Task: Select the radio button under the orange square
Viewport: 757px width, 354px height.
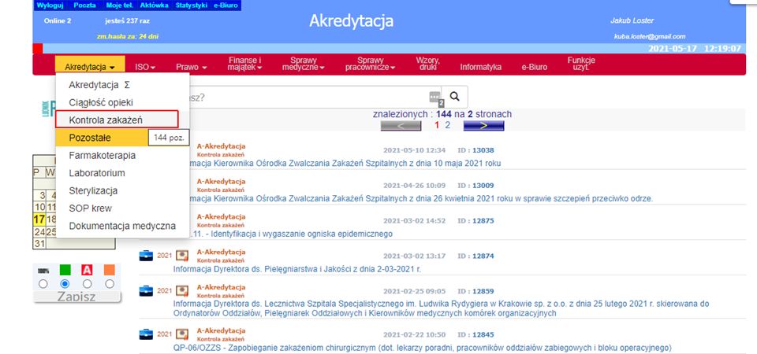Action: pyautogui.click(x=109, y=283)
